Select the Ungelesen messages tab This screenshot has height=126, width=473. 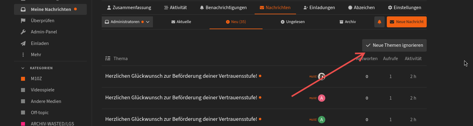[x=292, y=22]
